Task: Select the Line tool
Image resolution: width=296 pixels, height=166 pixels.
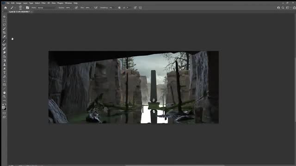Action: pos(4,89)
